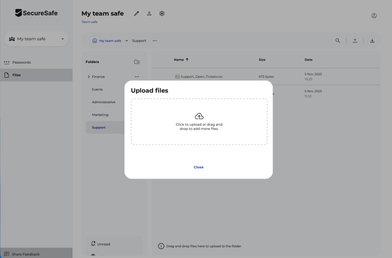Select the Marketing folder
The width and height of the screenshot is (392, 258).
(x=100, y=115)
